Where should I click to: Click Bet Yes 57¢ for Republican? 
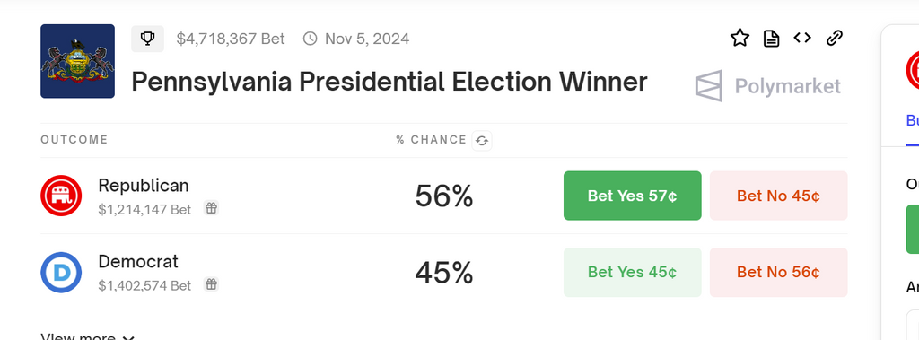pos(633,196)
